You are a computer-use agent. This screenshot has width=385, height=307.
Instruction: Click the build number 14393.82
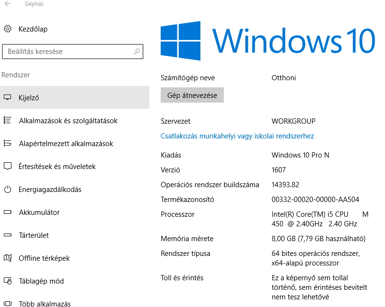286,185
